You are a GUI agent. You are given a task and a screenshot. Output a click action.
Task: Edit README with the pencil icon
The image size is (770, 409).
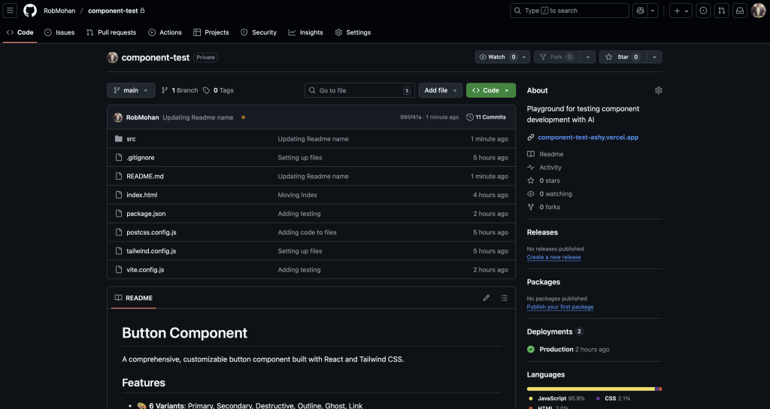coord(487,298)
